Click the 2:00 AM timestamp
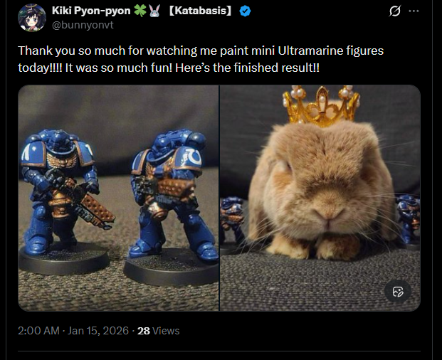442x360 pixels. point(38,331)
